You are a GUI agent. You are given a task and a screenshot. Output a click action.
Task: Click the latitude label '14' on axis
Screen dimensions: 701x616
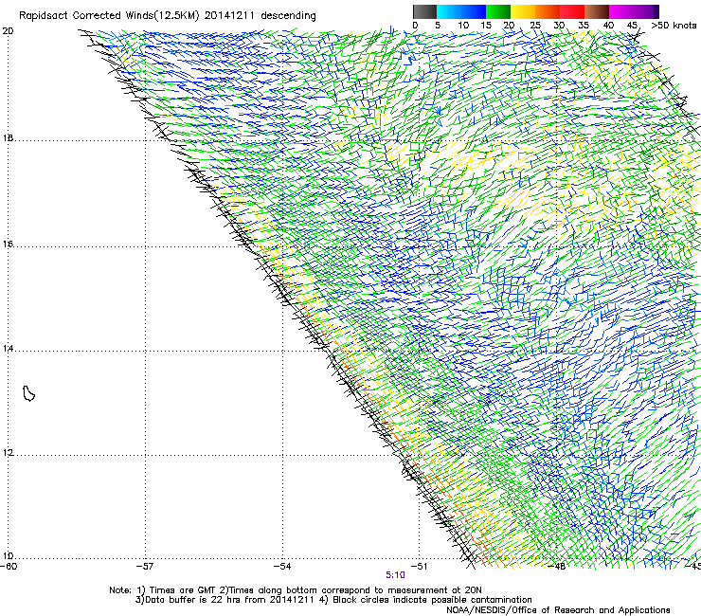point(8,349)
